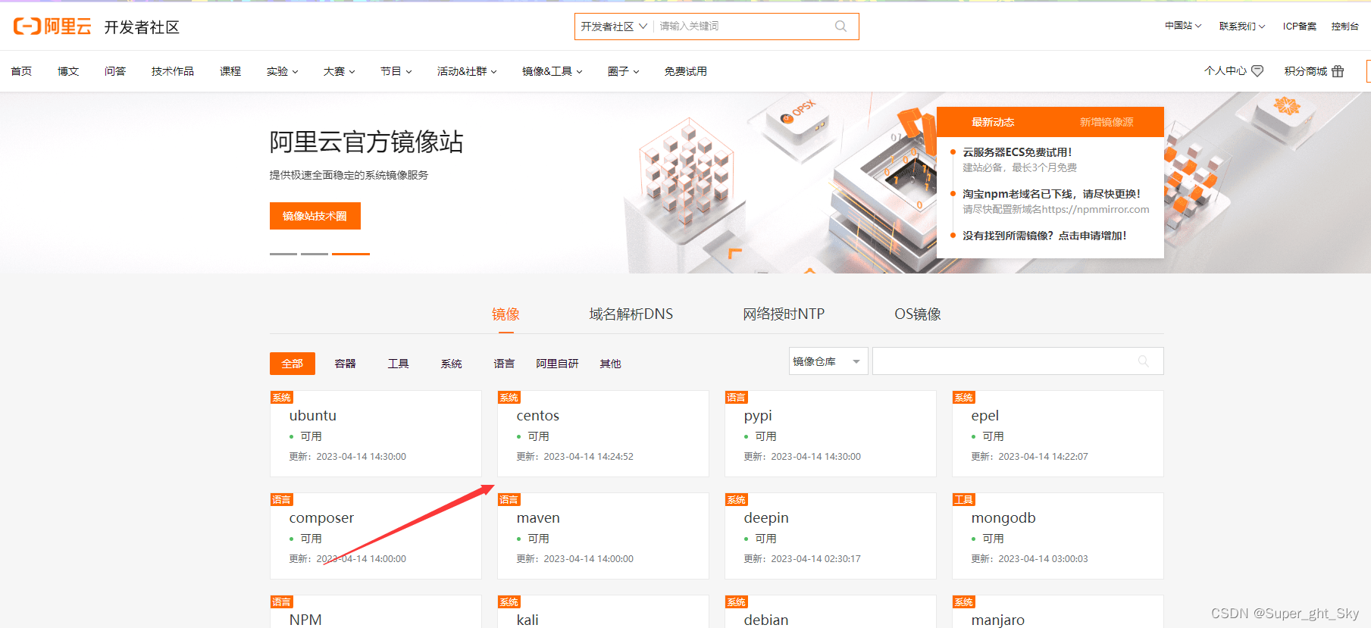Go to 首页 in navigation

(x=21, y=71)
